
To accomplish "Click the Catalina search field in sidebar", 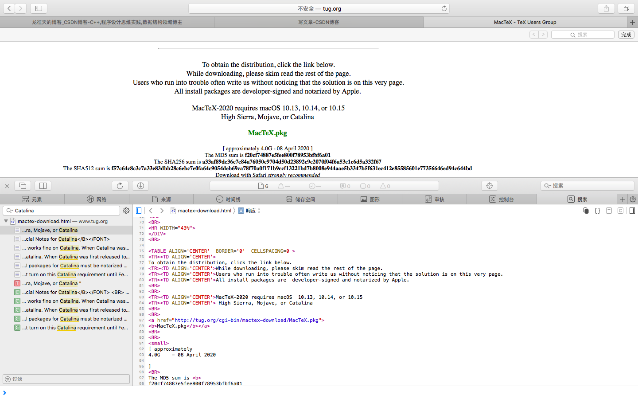I will [x=61, y=211].
